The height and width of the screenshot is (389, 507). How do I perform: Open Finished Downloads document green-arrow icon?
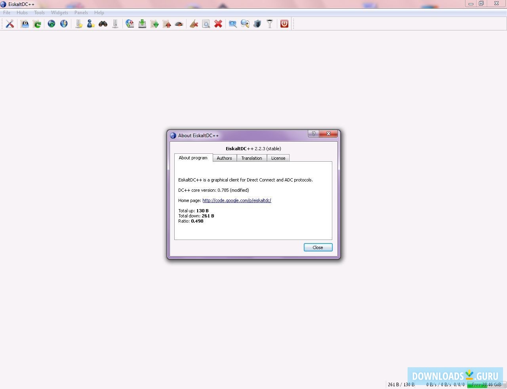pyautogui.click(x=154, y=24)
